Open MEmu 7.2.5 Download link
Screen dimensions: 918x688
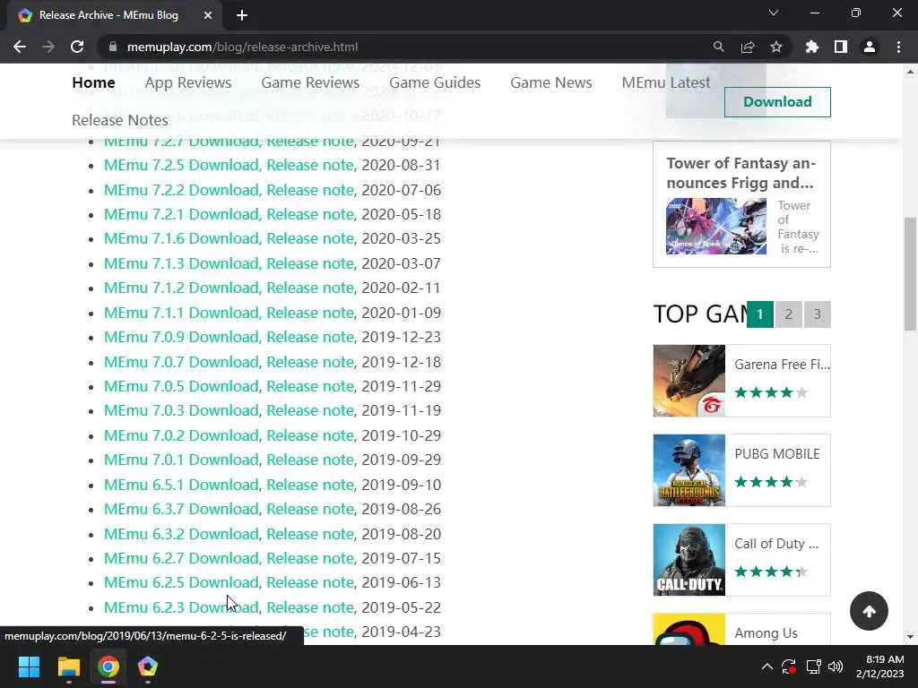(181, 165)
